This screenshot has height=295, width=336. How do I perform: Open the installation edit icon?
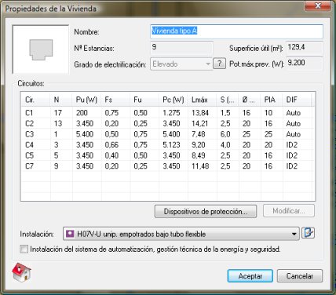point(308,233)
